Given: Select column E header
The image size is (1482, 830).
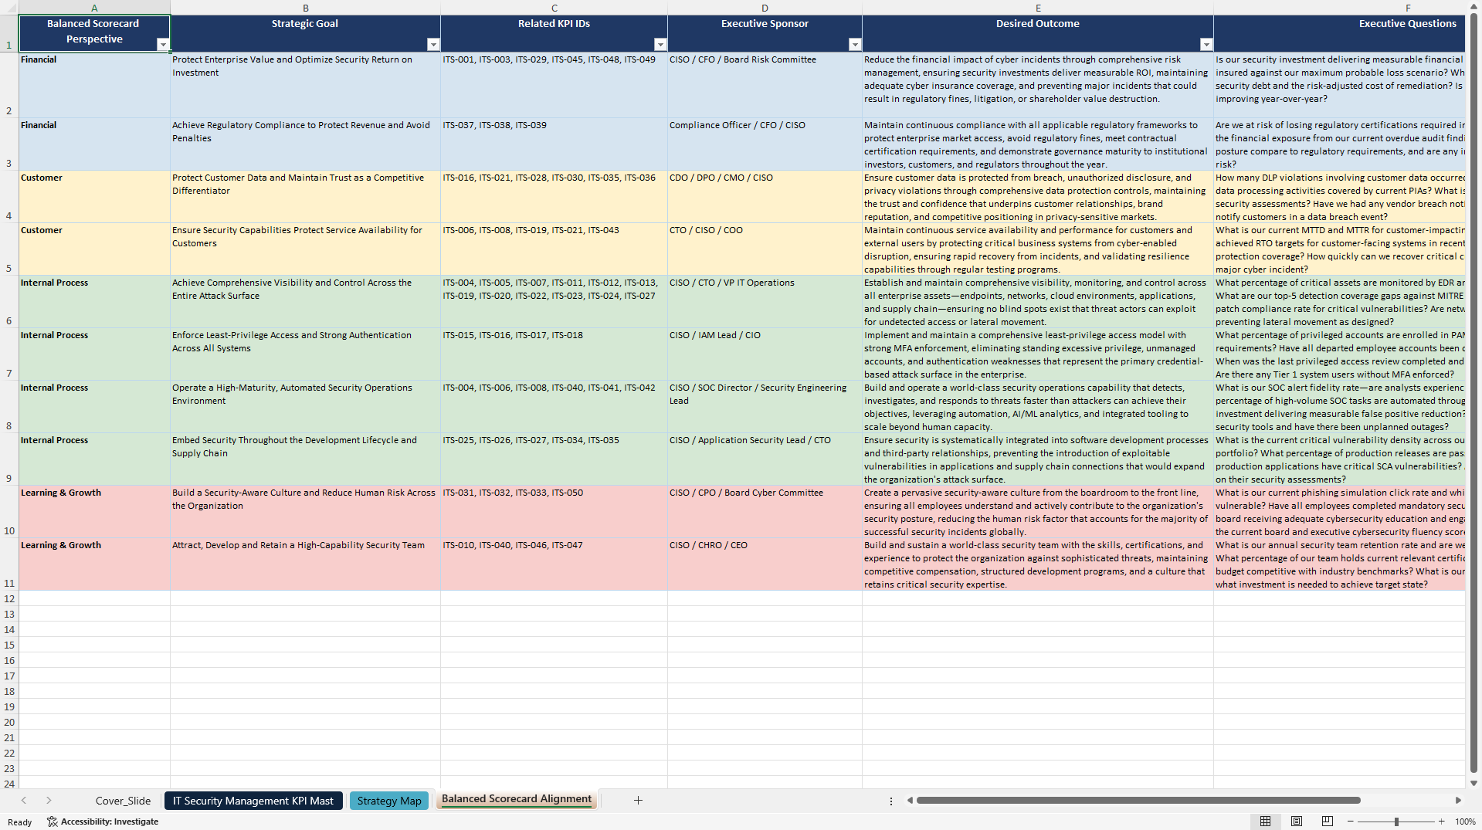Looking at the screenshot, I should [1037, 8].
